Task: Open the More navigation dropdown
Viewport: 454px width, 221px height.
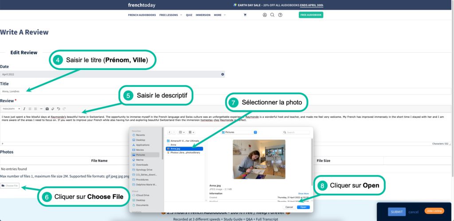Action: 219,15
